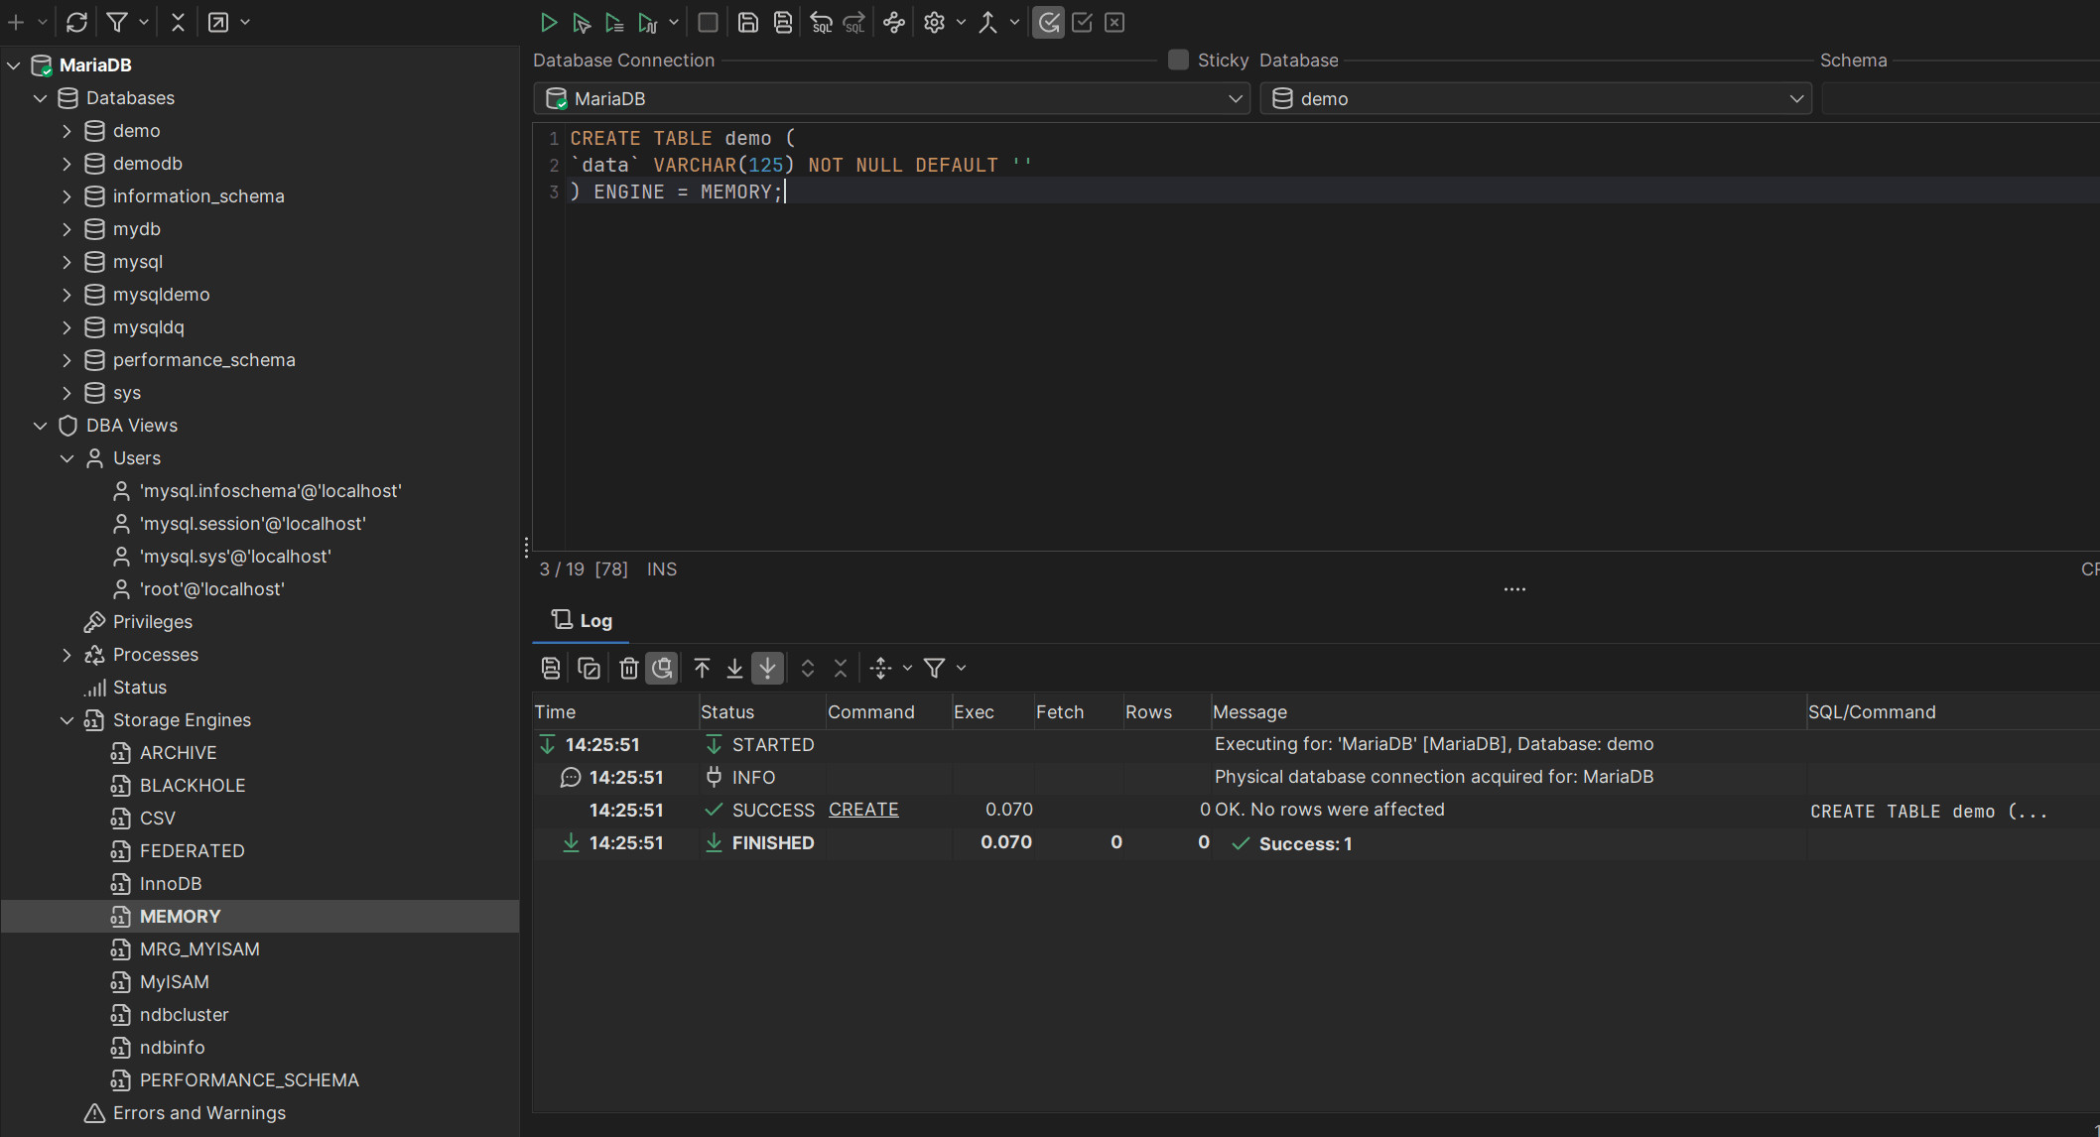Click the vertical splitter handle dots beside the tree
The height and width of the screenshot is (1137, 2100).
pos(526,547)
